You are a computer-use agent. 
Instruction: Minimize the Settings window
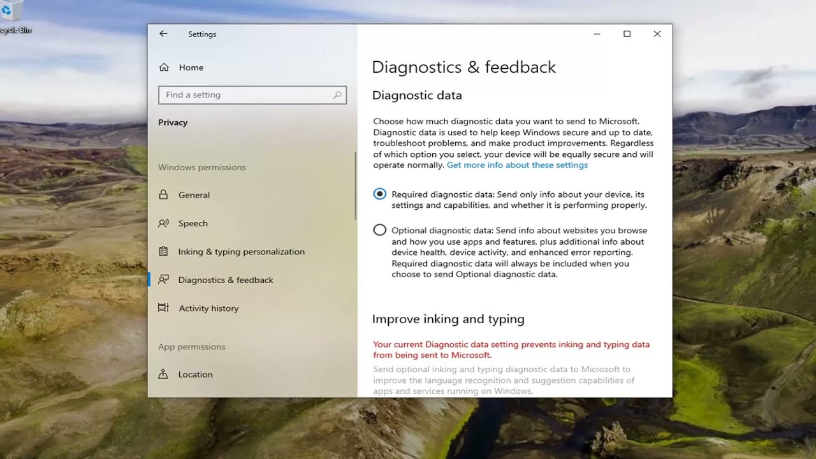tap(597, 34)
